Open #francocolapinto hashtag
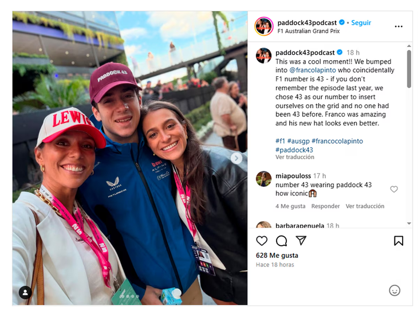This screenshot has height=314, width=418. click(337, 141)
